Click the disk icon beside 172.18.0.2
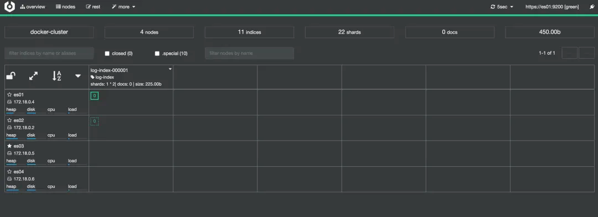The width and height of the screenshot is (598, 217). click(9, 128)
